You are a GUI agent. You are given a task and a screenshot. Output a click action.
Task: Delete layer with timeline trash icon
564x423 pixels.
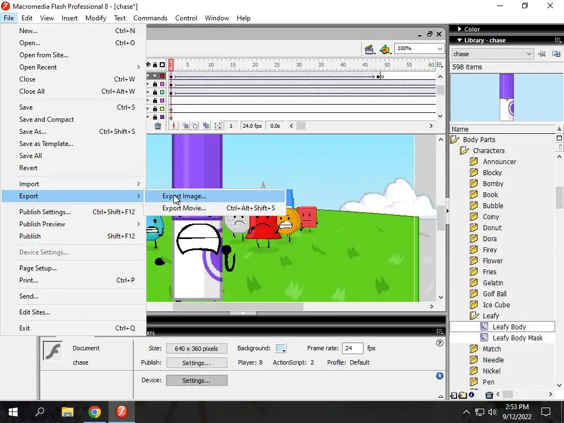(x=158, y=126)
